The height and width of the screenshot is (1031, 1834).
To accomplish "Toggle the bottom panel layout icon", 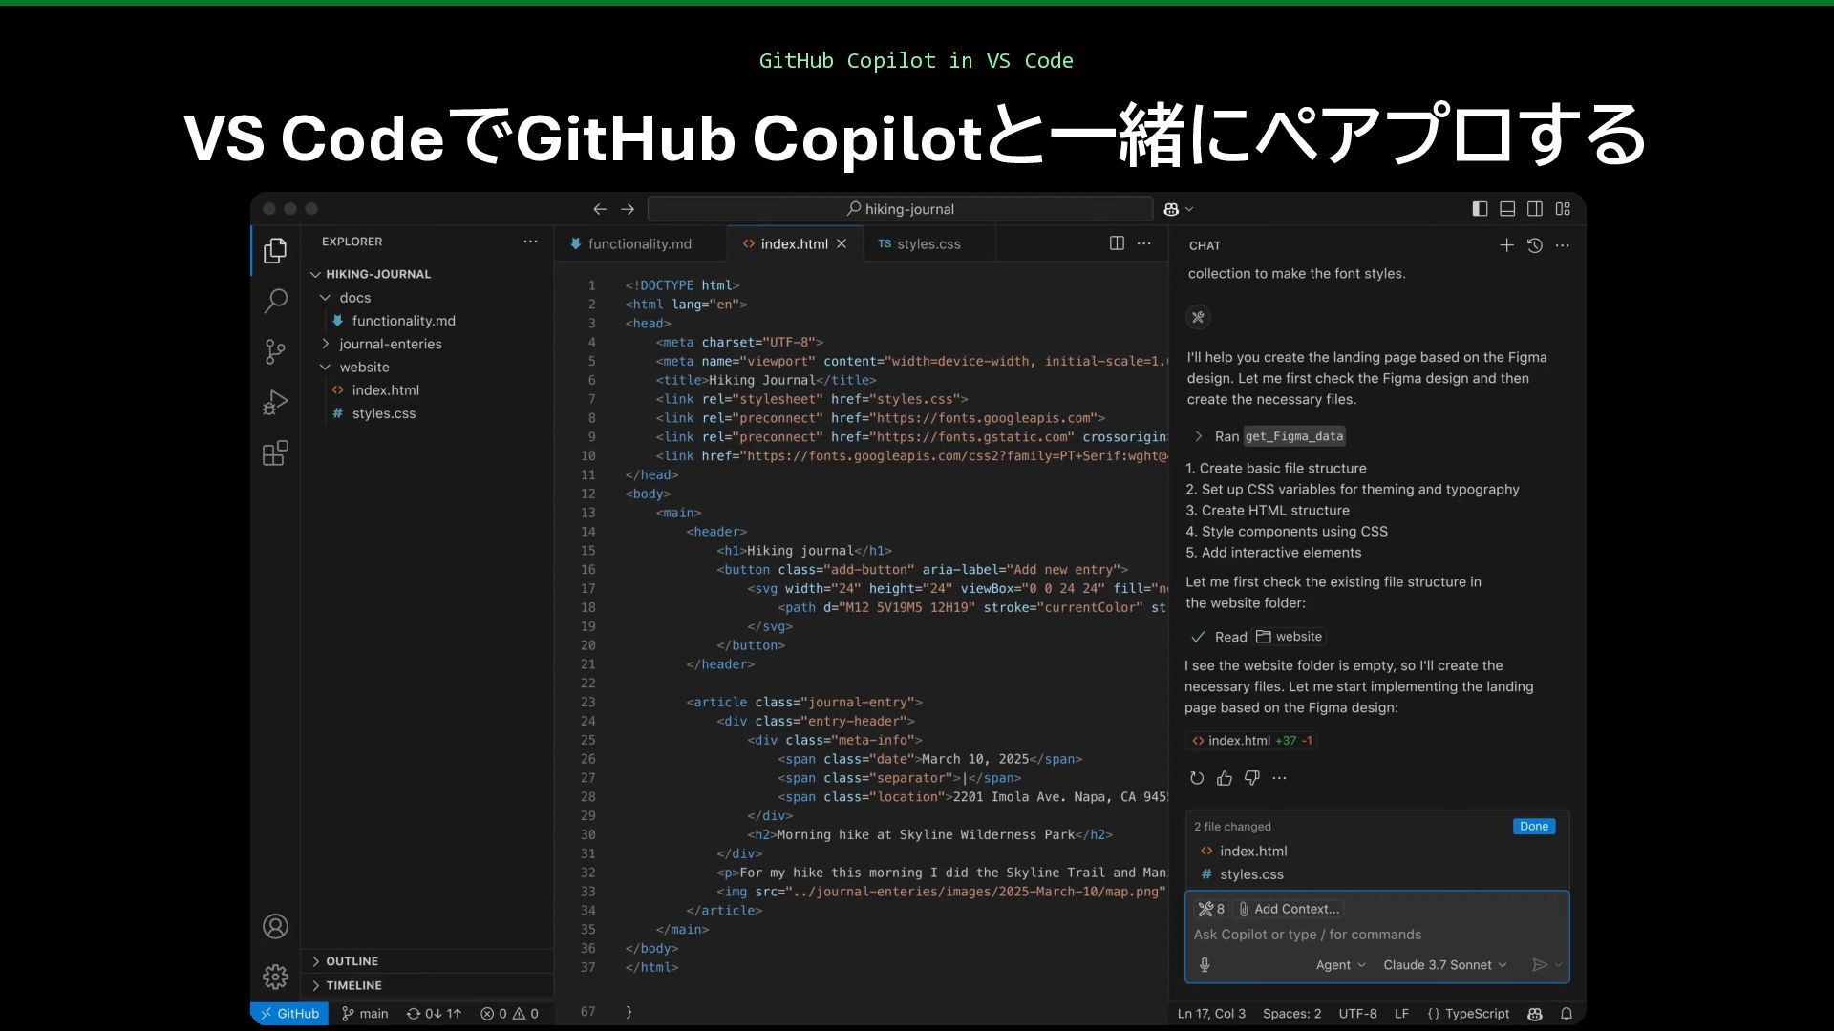I will pyautogui.click(x=1507, y=209).
